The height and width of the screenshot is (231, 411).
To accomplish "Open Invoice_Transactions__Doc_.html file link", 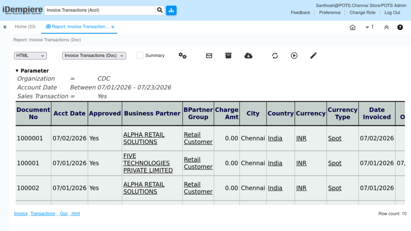I will 47,213.
